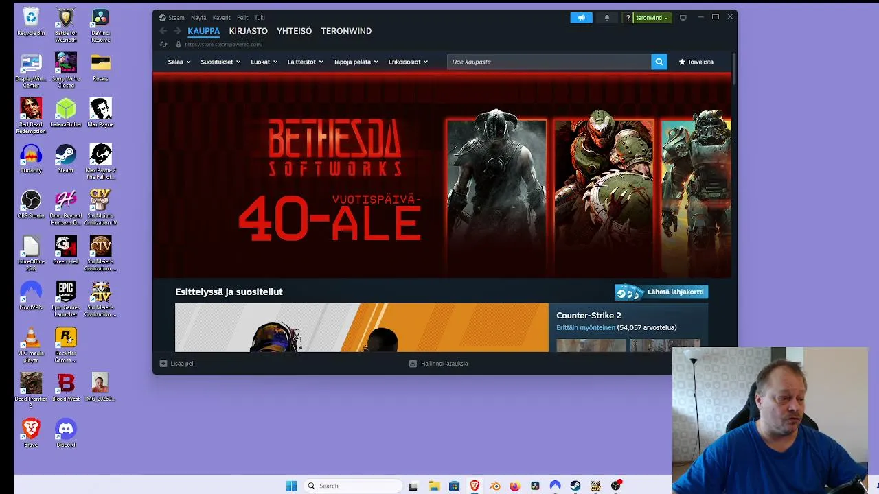The height and width of the screenshot is (494, 879).
Task: Click the Bethesda 40-vuotispäivä-ale banner
Action: click(x=442, y=176)
